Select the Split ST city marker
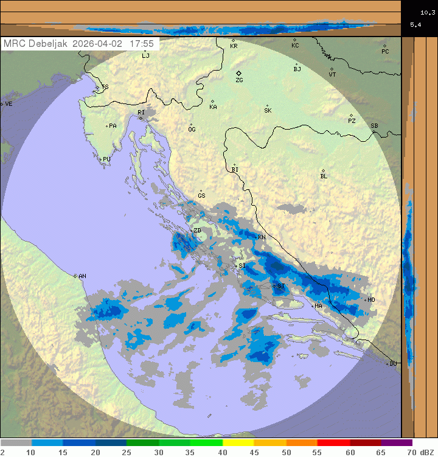 (274, 285)
